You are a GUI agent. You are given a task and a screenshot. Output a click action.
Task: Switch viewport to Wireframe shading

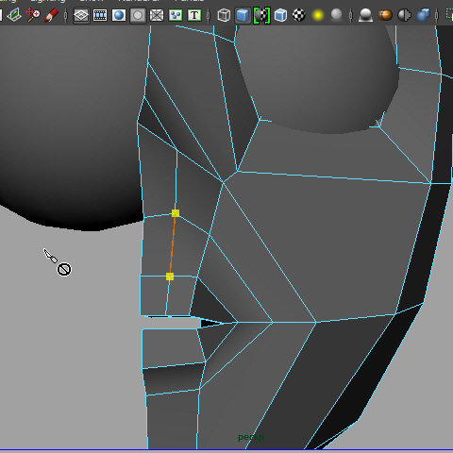224,15
